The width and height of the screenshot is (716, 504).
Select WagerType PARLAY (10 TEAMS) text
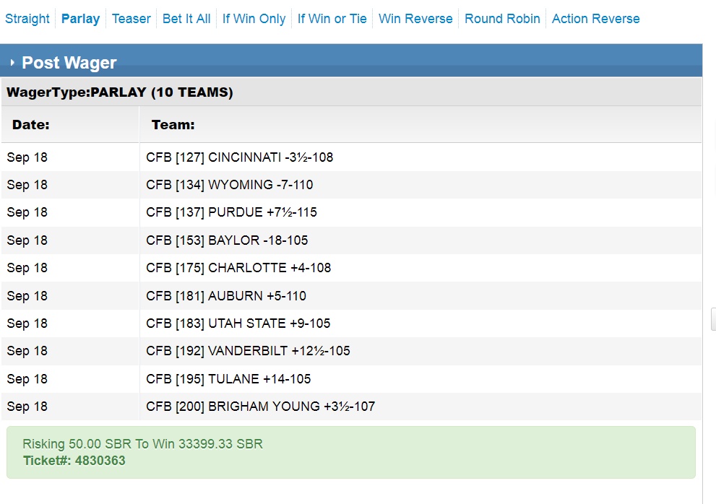[120, 92]
